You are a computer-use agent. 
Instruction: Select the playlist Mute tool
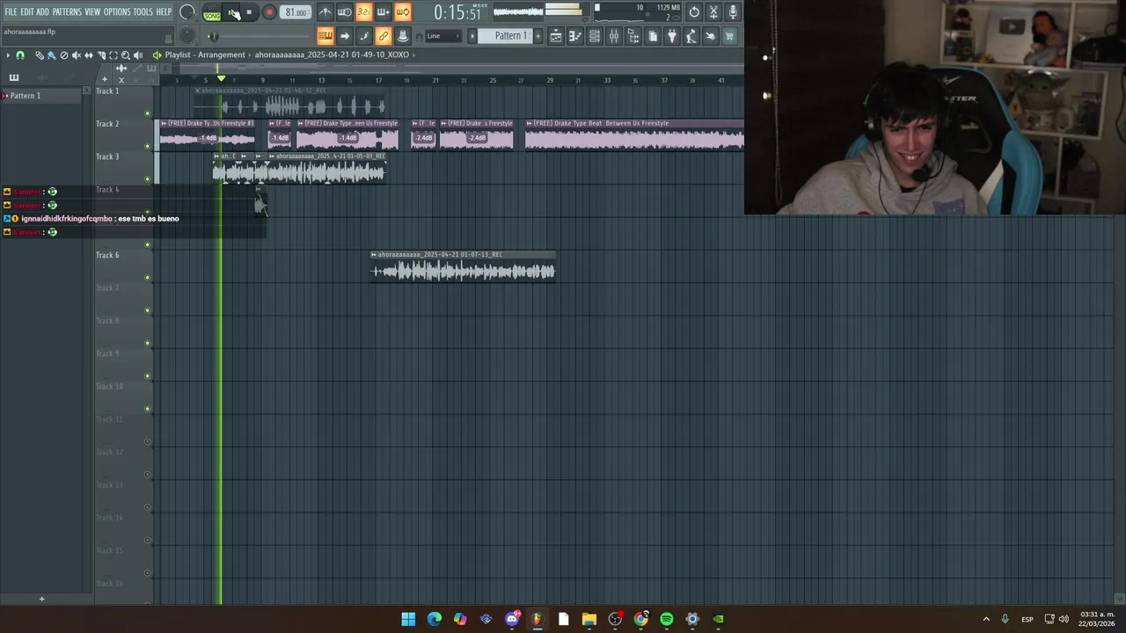[x=76, y=55]
